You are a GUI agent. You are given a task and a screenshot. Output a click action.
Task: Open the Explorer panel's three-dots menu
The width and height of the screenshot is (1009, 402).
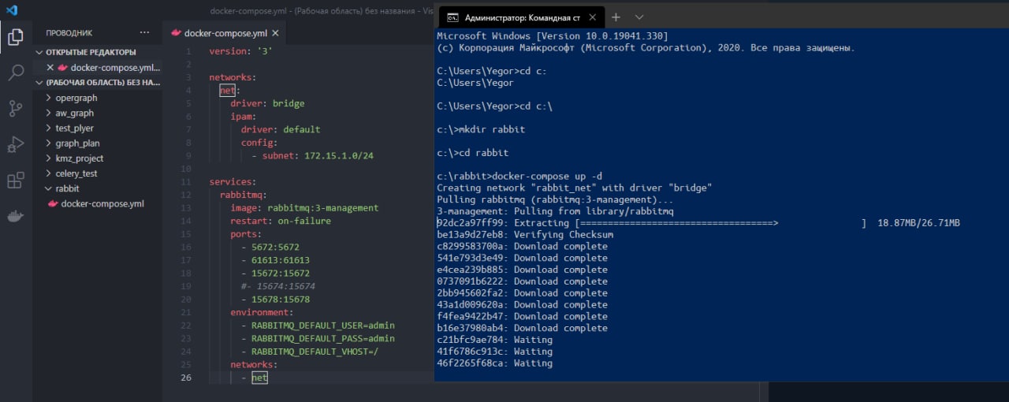[144, 32]
